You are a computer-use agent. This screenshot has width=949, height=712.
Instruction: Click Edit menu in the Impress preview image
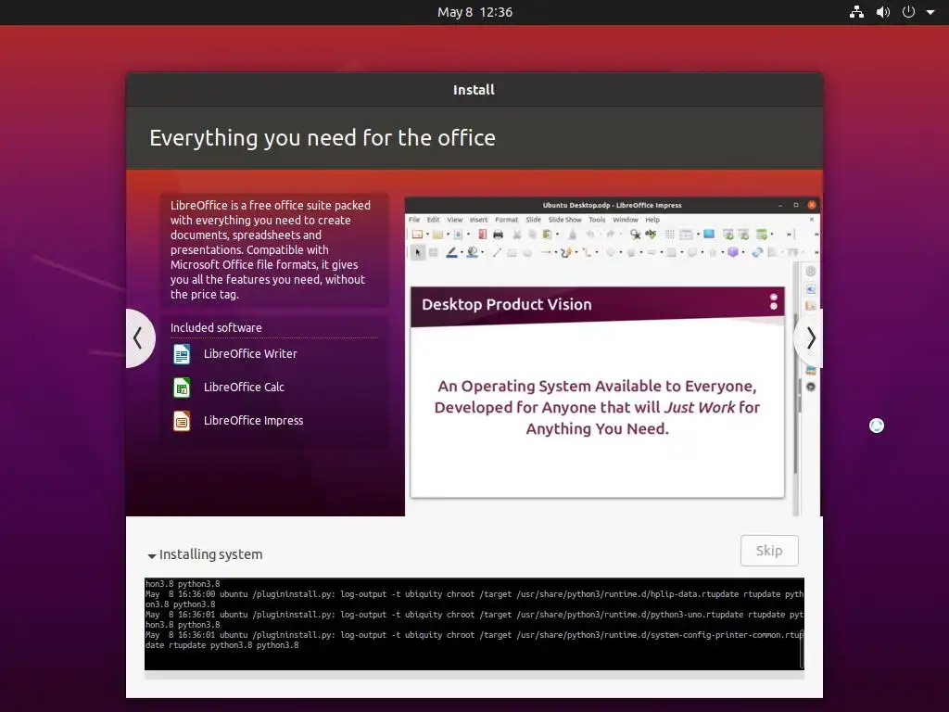pyautogui.click(x=434, y=220)
